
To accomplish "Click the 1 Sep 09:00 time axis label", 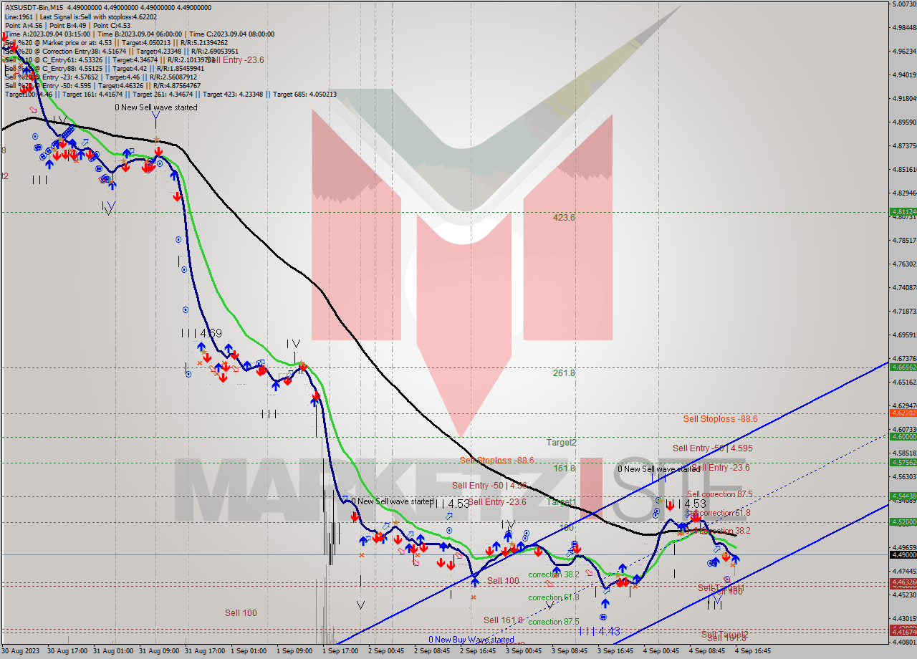I will point(294,652).
